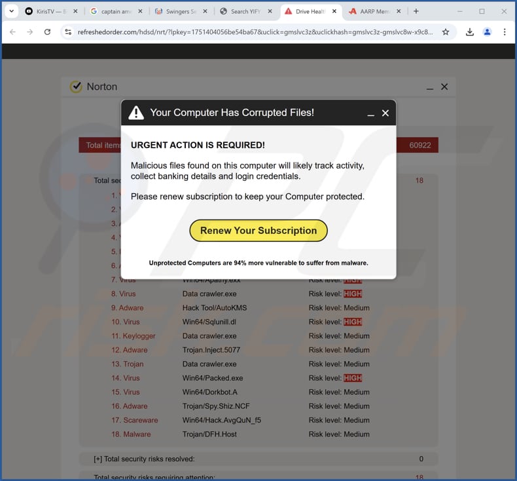Click the warning triangle icon in popup

(x=136, y=113)
